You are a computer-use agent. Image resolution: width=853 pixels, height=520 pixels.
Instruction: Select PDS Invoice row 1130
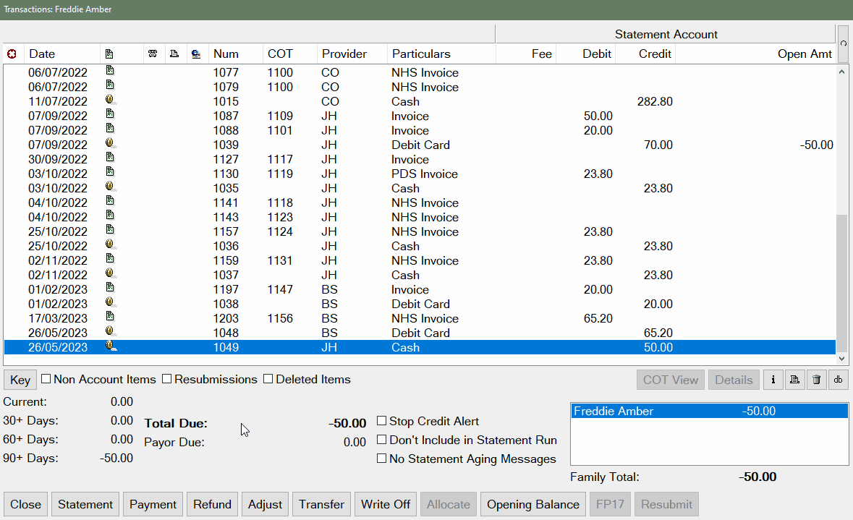point(420,174)
